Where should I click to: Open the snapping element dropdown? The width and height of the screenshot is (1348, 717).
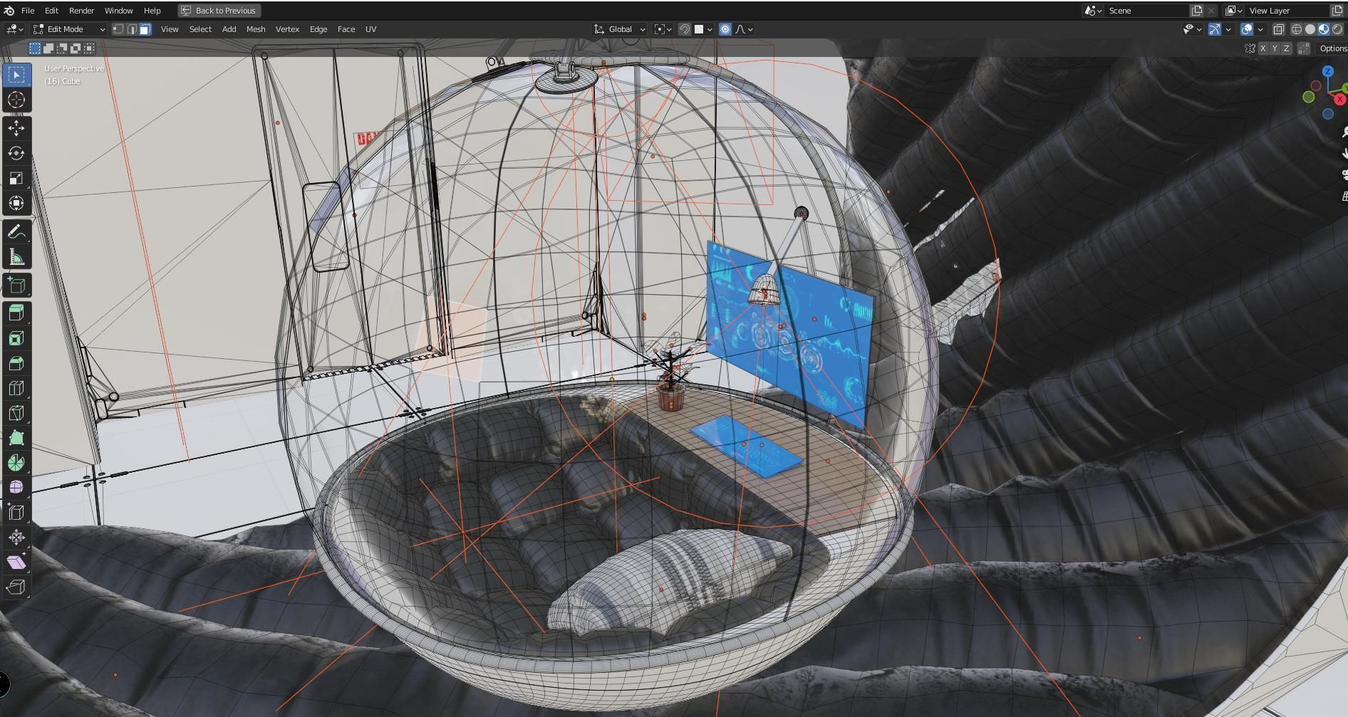pyautogui.click(x=703, y=29)
